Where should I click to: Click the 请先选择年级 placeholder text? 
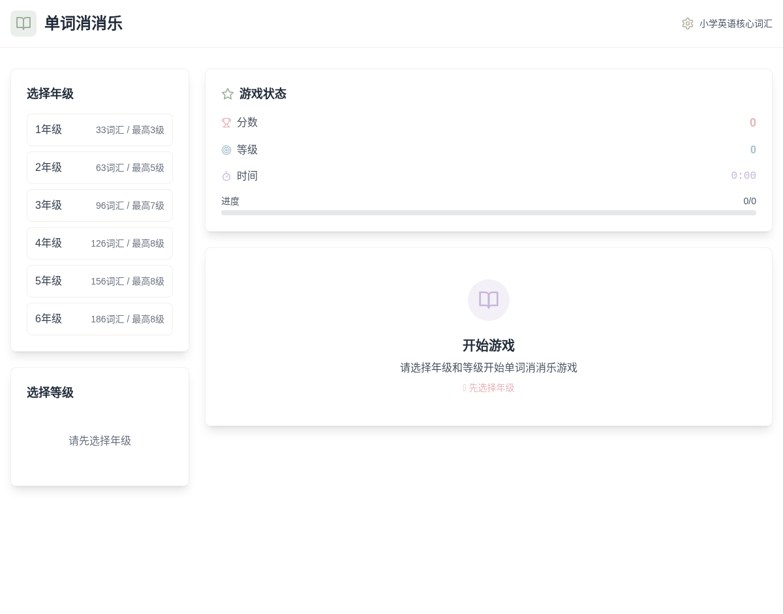(100, 441)
